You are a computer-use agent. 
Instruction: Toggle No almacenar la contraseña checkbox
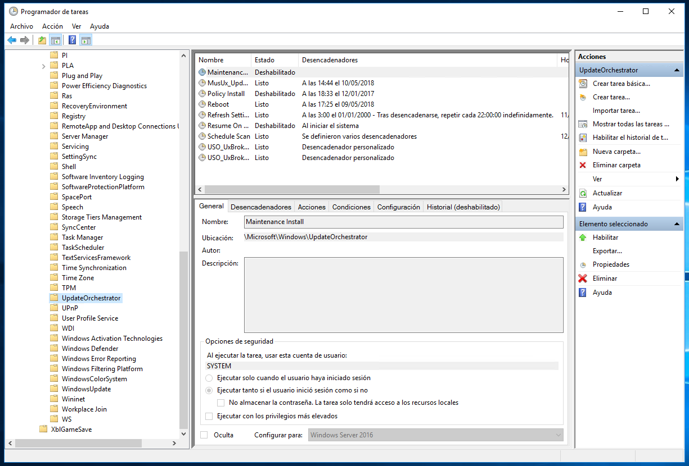(221, 403)
